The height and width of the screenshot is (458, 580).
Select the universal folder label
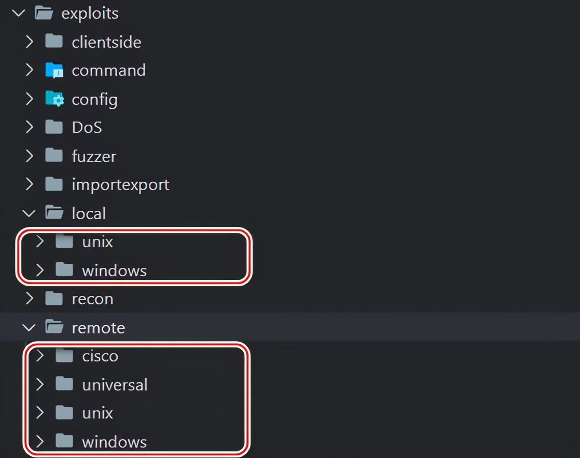pyautogui.click(x=115, y=385)
